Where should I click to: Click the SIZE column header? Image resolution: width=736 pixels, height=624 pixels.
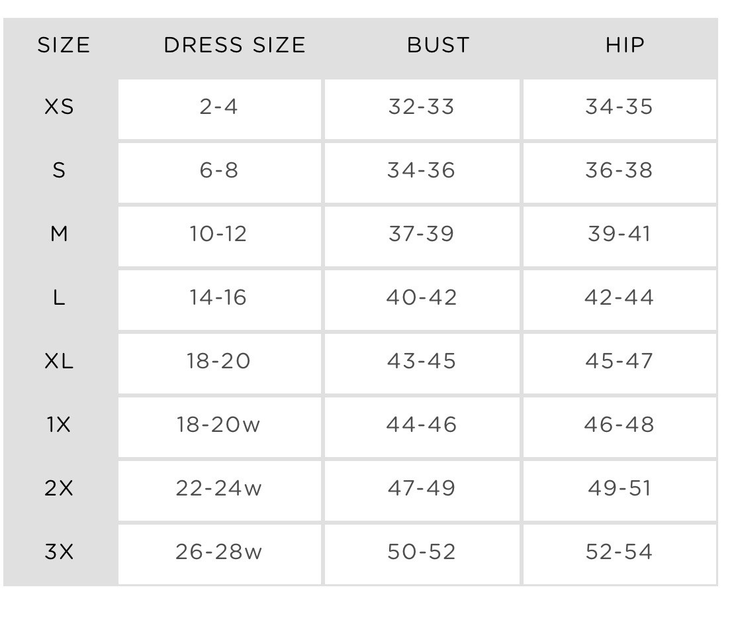pyautogui.click(x=64, y=45)
